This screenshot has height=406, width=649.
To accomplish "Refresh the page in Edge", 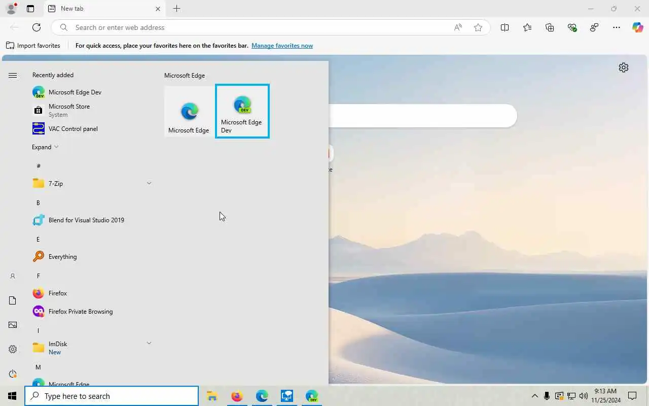I will pyautogui.click(x=37, y=27).
